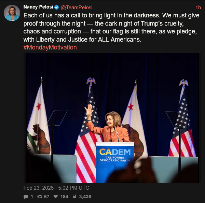Click the retweet count 67

47,197
